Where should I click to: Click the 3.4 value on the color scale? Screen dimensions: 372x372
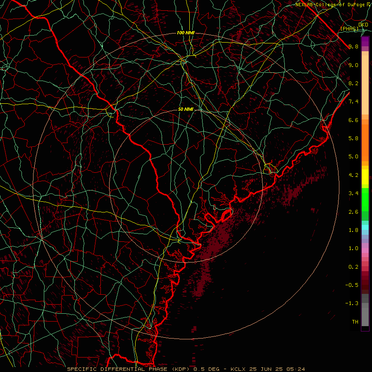click(353, 193)
